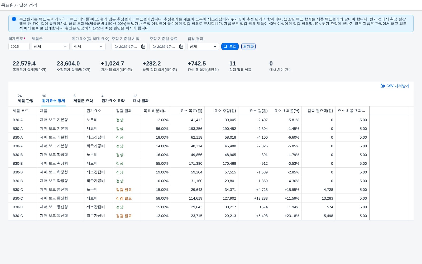This screenshot has width=422, height=264.
Task: Click the 요소 초과율(%) column header
Action: click(286, 111)
